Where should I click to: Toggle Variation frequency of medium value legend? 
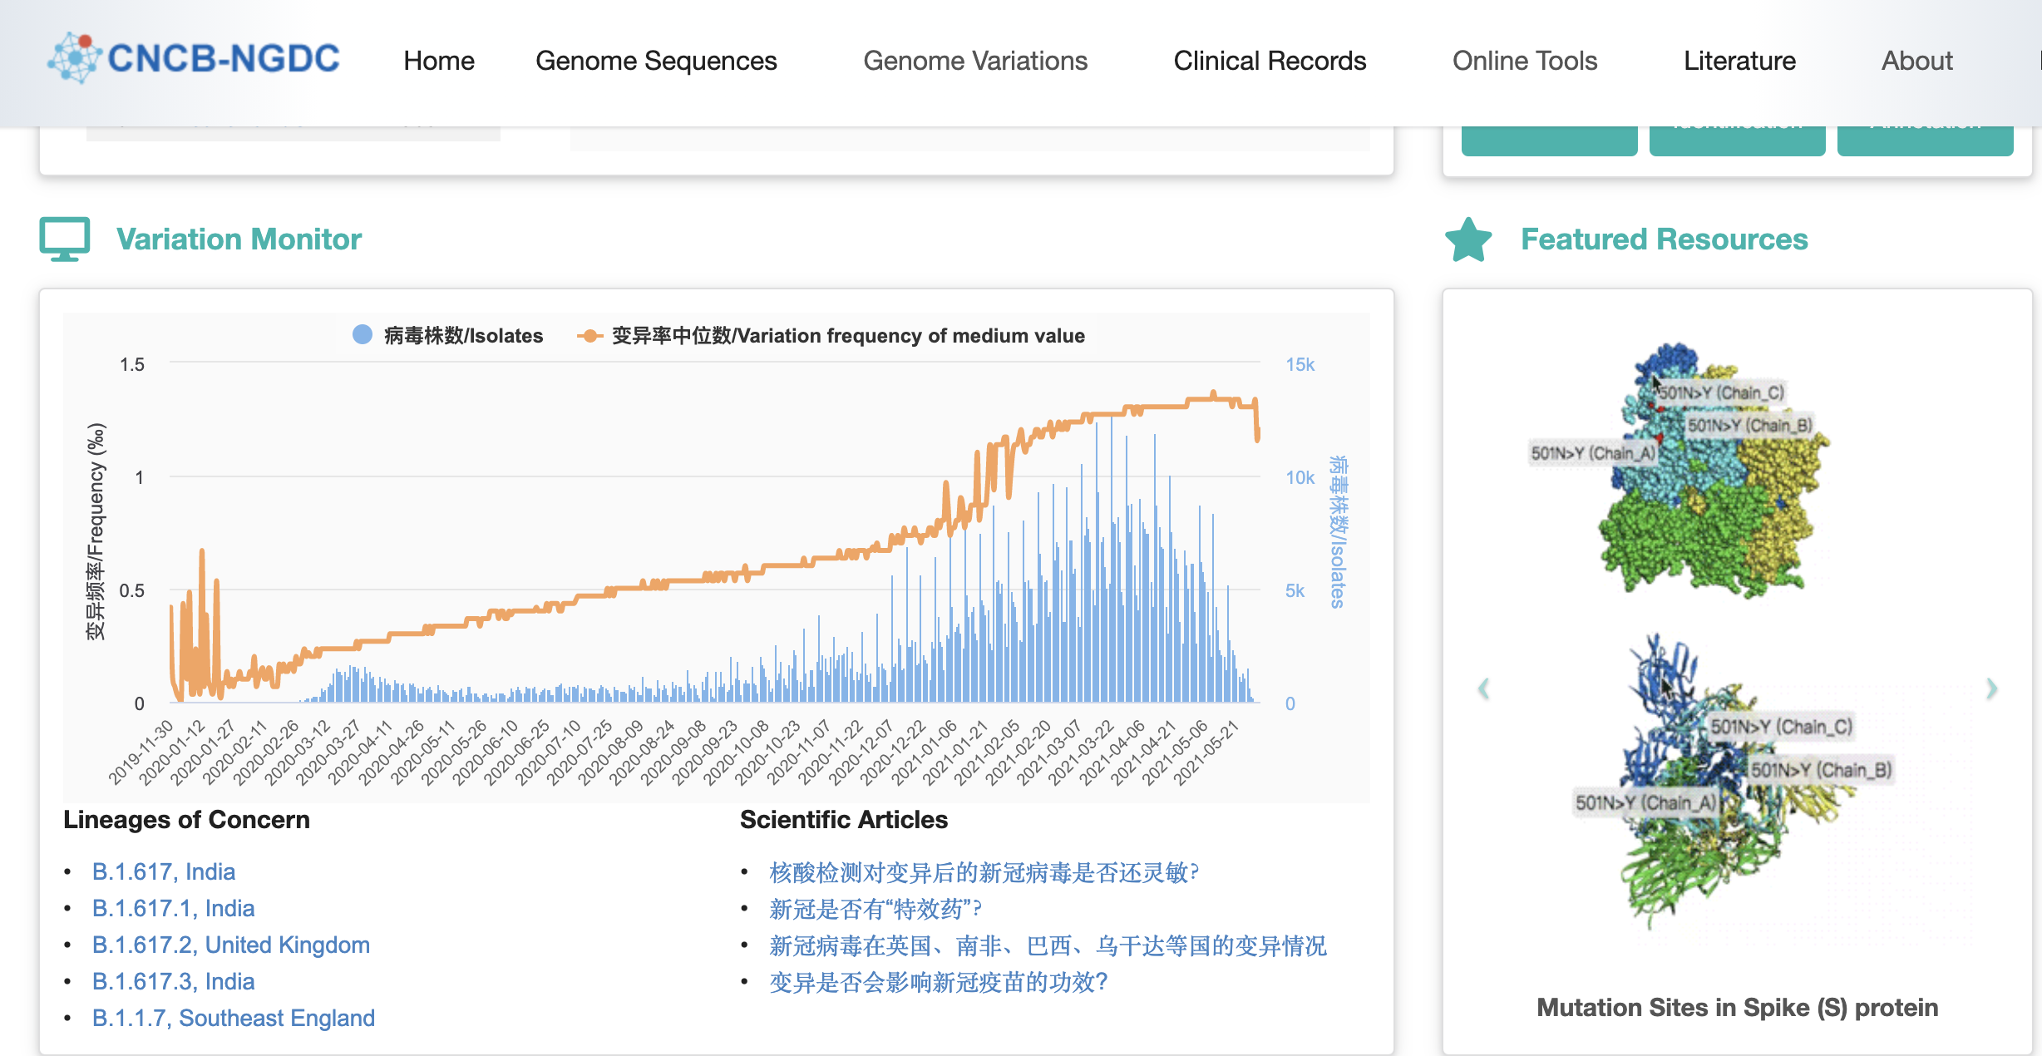pyautogui.click(x=831, y=335)
